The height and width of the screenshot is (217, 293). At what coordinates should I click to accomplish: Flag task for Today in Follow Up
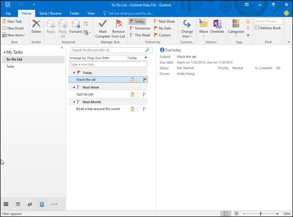click(x=137, y=21)
